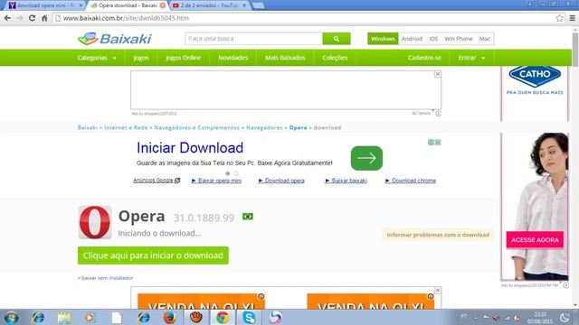Click Baixaki breadcrumb link
Viewport: 579px width, 325px height.
(x=88, y=127)
